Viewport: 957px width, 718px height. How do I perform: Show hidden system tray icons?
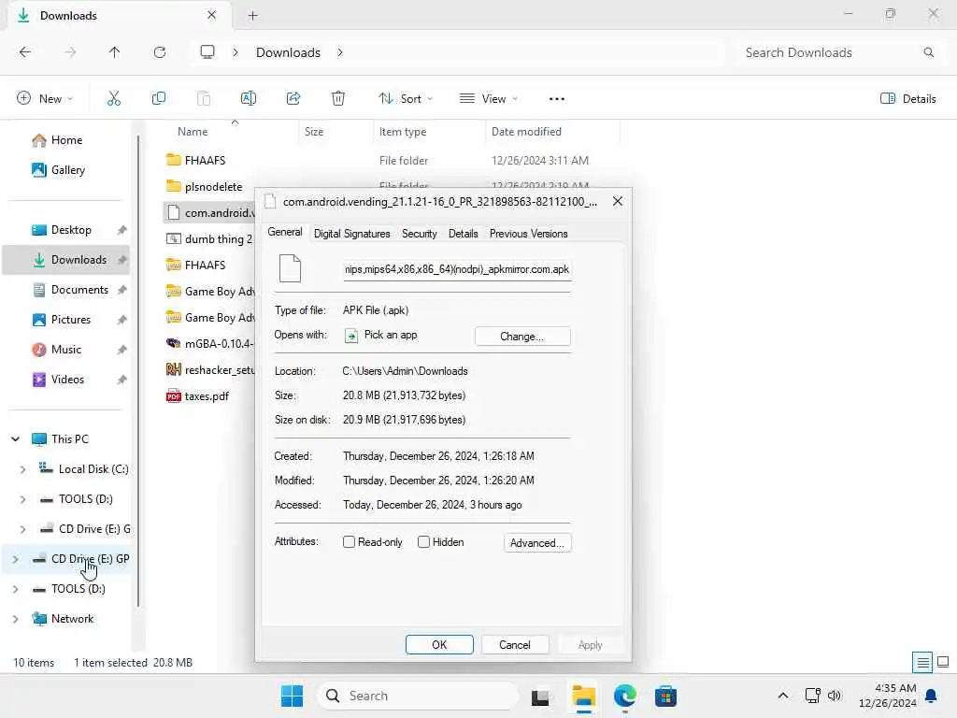point(783,696)
